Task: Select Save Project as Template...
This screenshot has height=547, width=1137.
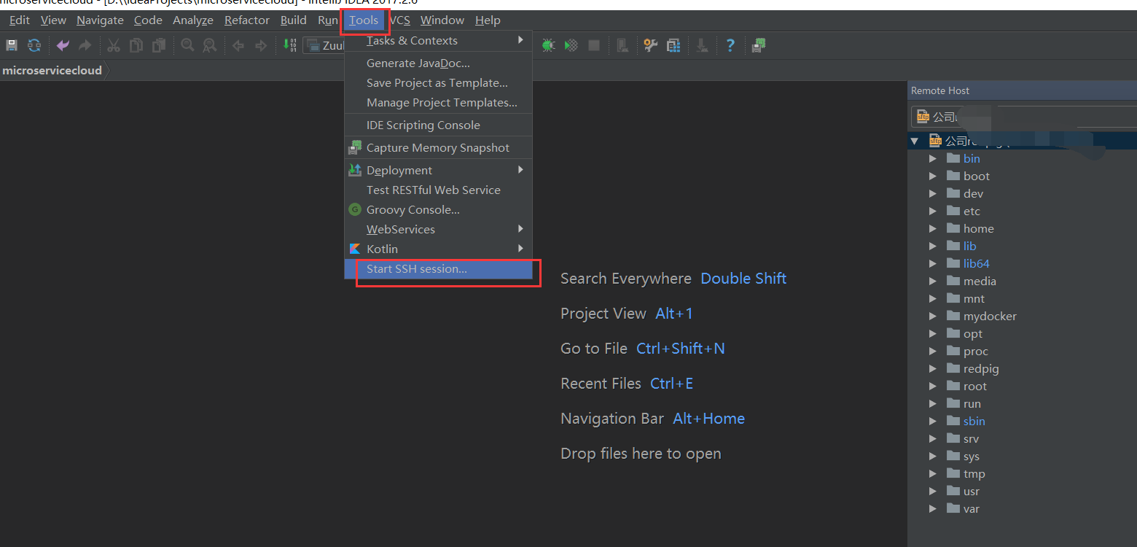Action: click(x=438, y=83)
